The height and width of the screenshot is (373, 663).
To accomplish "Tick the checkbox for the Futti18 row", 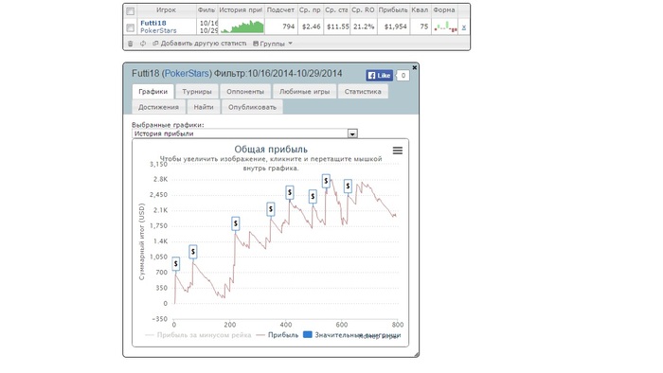I will click(x=131, y=27).
